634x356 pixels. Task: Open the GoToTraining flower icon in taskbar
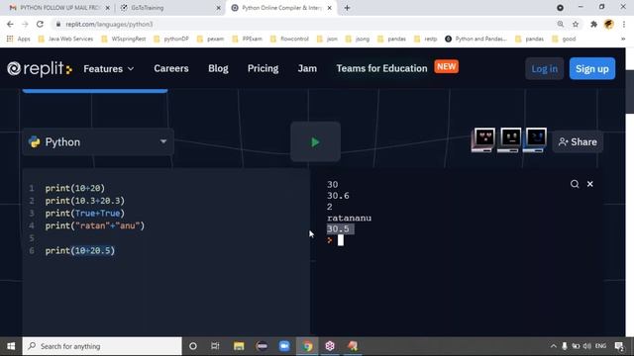click(x=330, y=346)
